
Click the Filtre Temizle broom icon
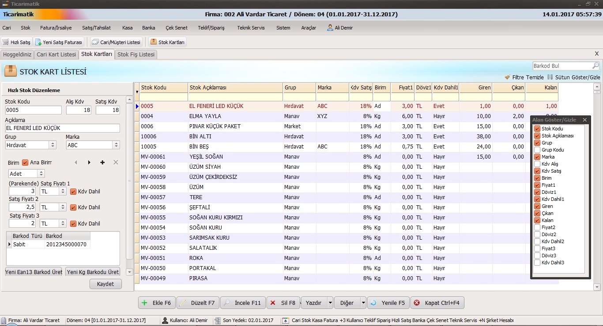point(508,77)
